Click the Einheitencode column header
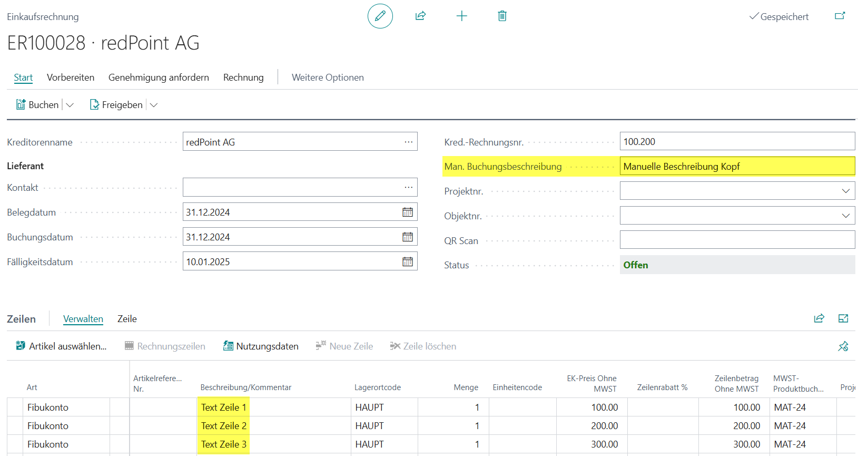 pyautogui.click(x=517, y=387)
